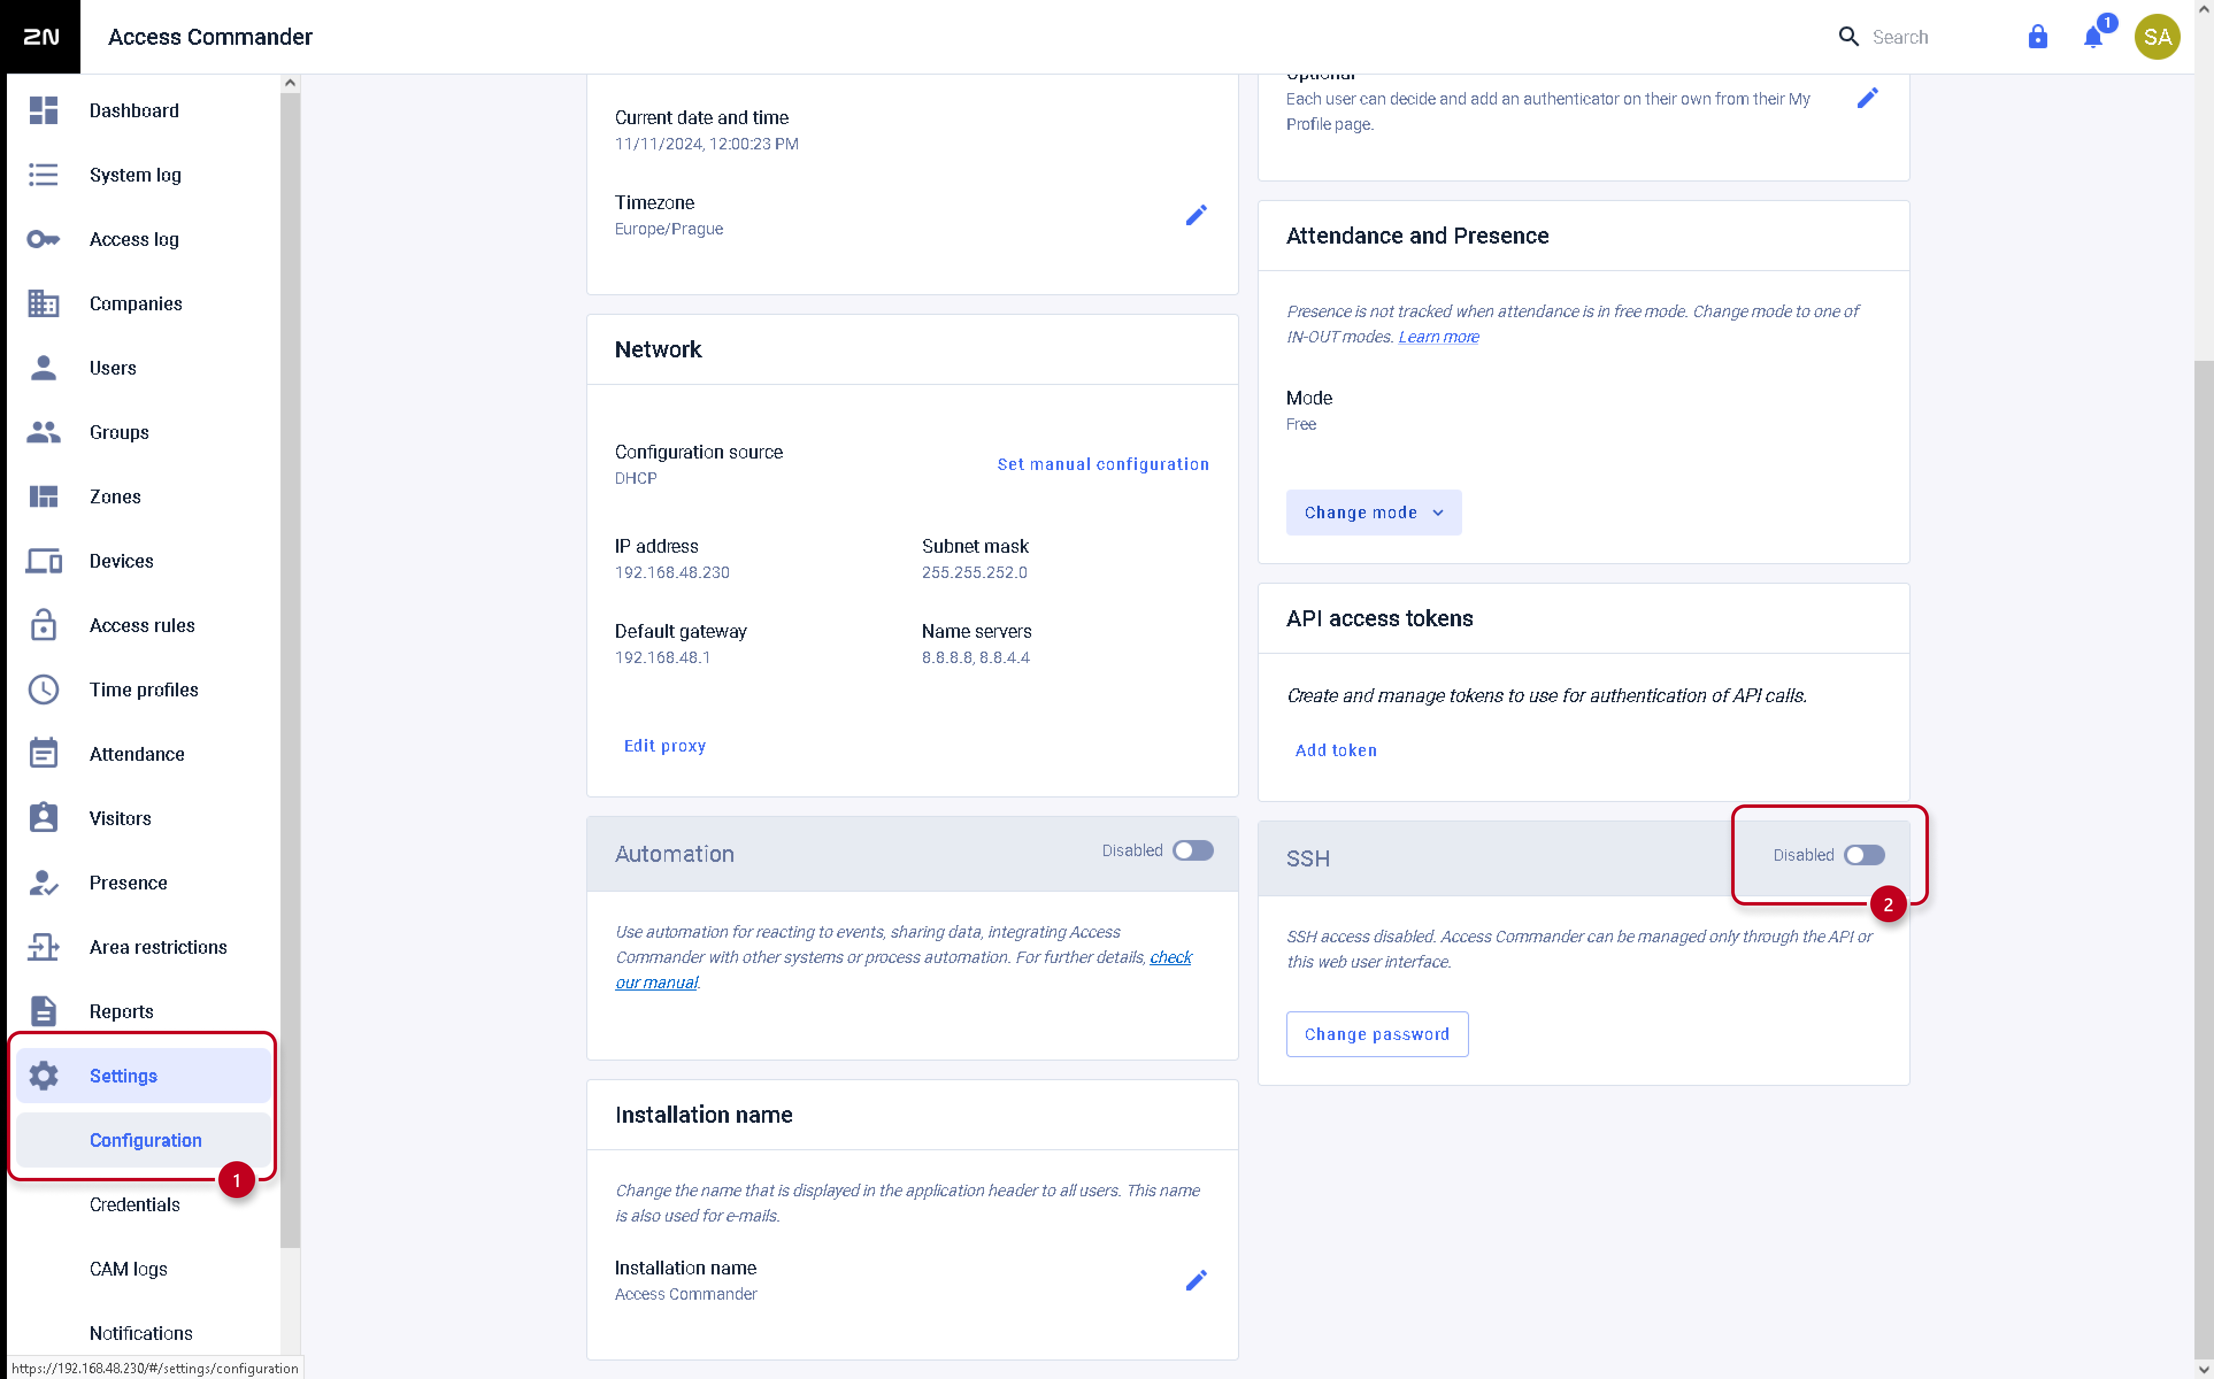Click the Add token button

(x=1336, y=750)
